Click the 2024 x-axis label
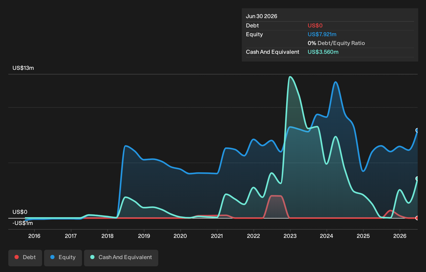426x272 pixels. point(327,236)
